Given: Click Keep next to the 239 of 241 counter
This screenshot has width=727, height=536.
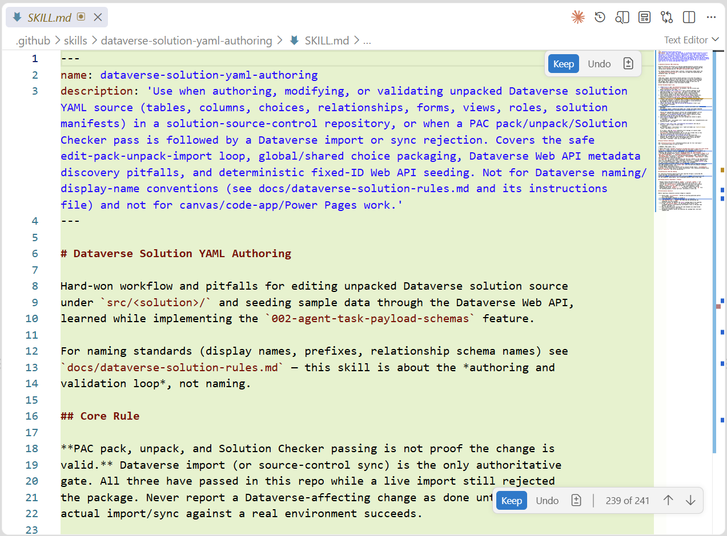Looking at the screenshot, I should click(511, 501).
